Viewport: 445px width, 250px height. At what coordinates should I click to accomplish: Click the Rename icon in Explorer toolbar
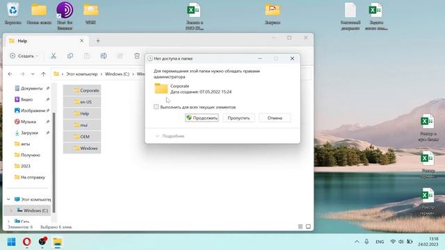point(104,56)
